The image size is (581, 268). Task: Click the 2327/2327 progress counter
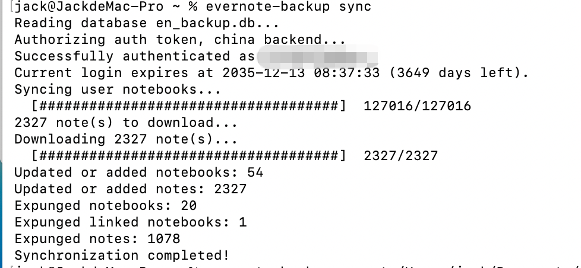[400, 156]
